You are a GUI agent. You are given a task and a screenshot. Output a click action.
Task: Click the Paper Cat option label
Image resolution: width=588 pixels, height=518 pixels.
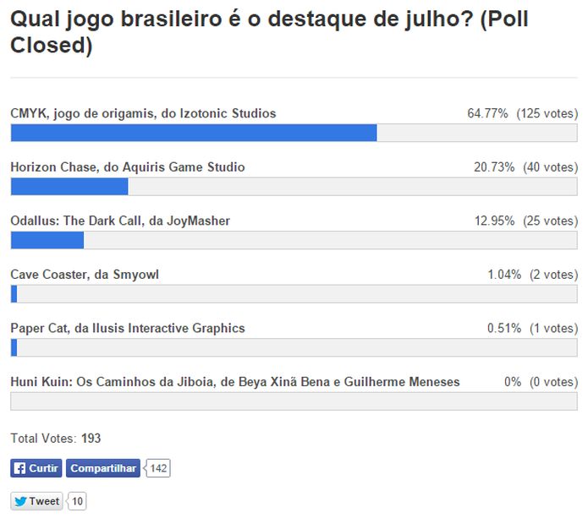coord(128,328)
